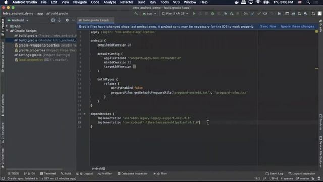323x182 pixels.
Task: Open SDK Manager icon in toolbar
Action: [x=306, y=14]
